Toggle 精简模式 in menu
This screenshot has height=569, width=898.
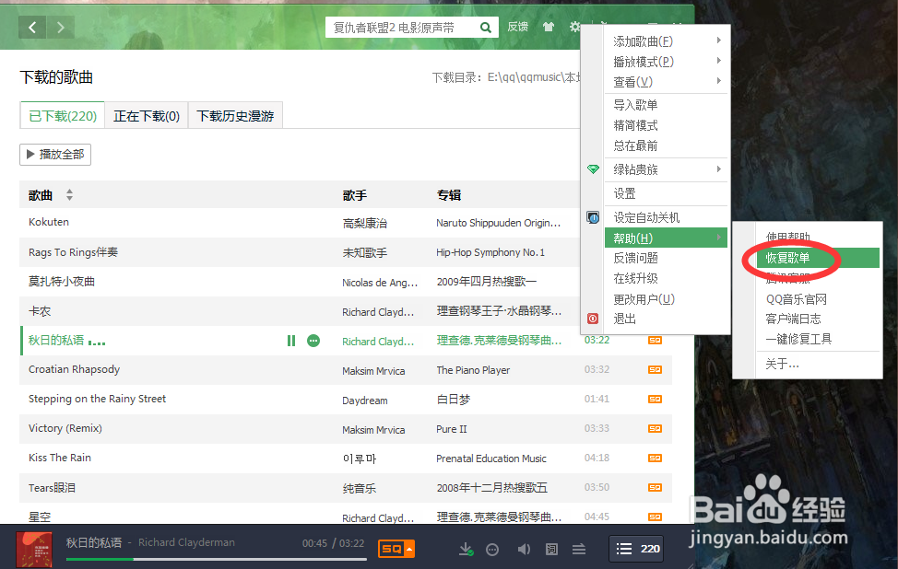tap(666, 125)
